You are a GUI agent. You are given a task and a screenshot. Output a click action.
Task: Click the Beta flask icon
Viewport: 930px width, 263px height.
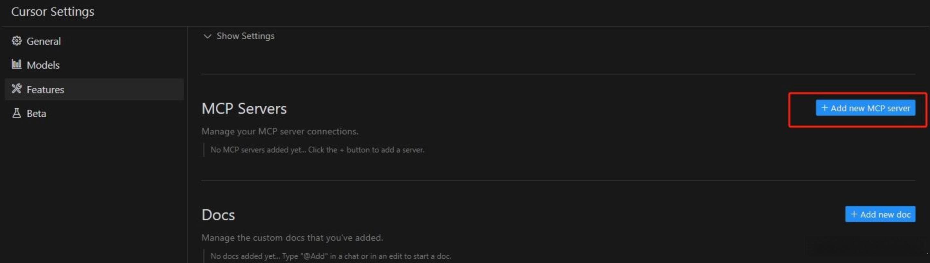[x=17, y=113]
